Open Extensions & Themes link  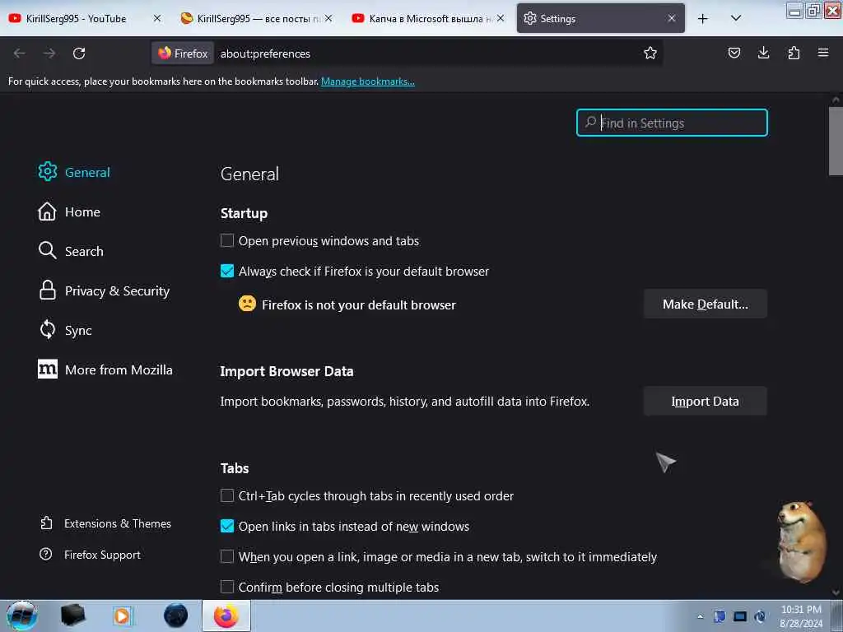point(105,523)
